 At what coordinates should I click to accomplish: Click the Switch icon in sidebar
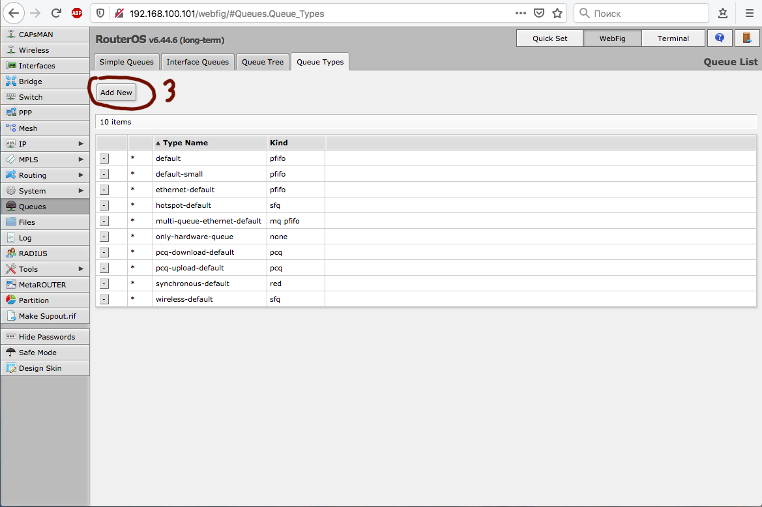(x=10, y=96)
